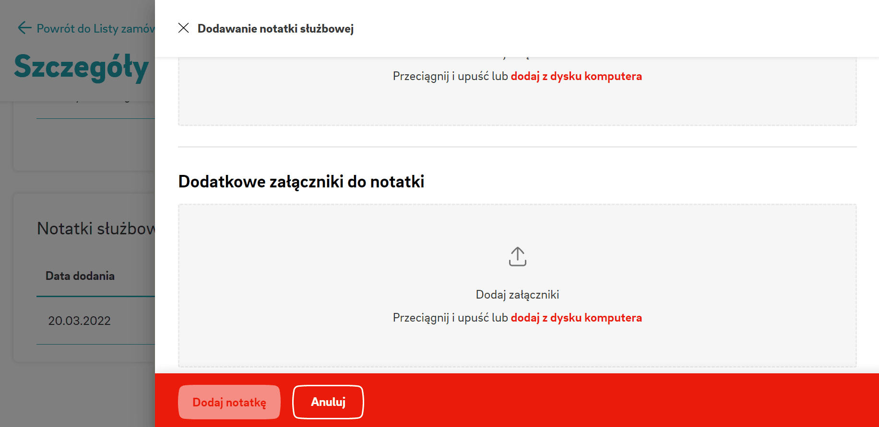Open upper 'dodaj z dysku komputera' link
879x427 pixels.
coord(576,76)
